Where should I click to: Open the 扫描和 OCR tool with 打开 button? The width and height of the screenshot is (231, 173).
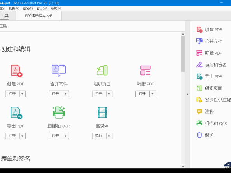(x=56, y=136)
